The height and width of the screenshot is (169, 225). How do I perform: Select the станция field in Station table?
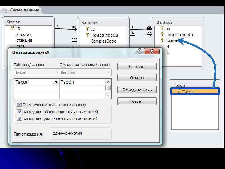(24, 40)
